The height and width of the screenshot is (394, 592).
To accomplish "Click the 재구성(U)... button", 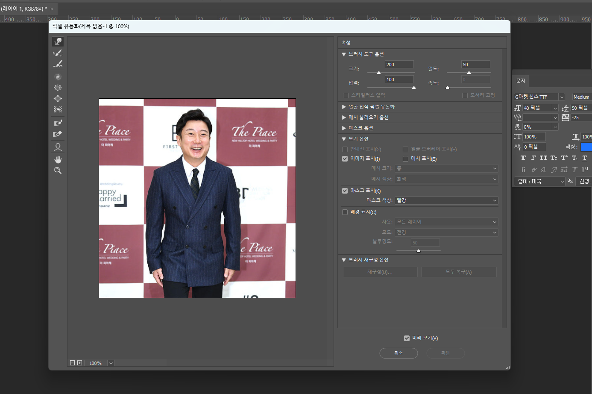I will 380,272.
